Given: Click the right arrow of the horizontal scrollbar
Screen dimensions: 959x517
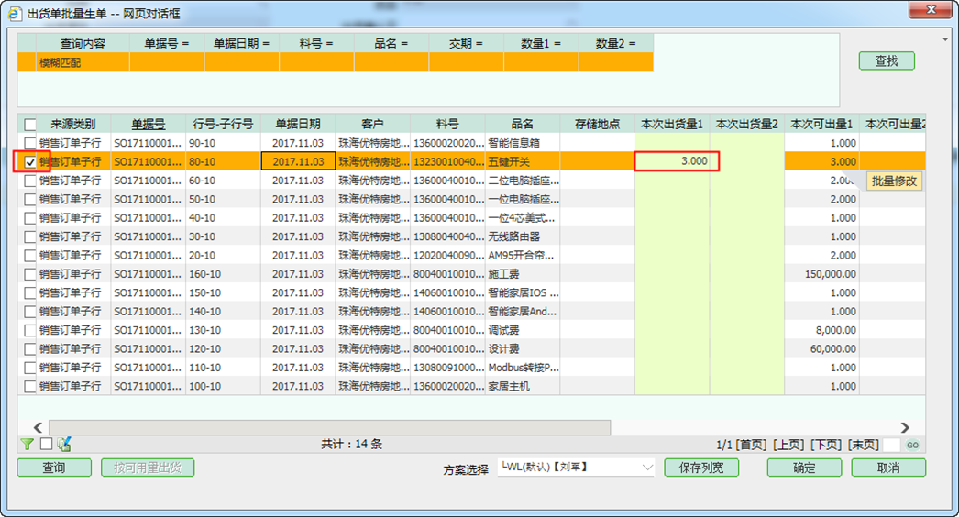Looking at the screenshot, I should [x=905, y=427].
